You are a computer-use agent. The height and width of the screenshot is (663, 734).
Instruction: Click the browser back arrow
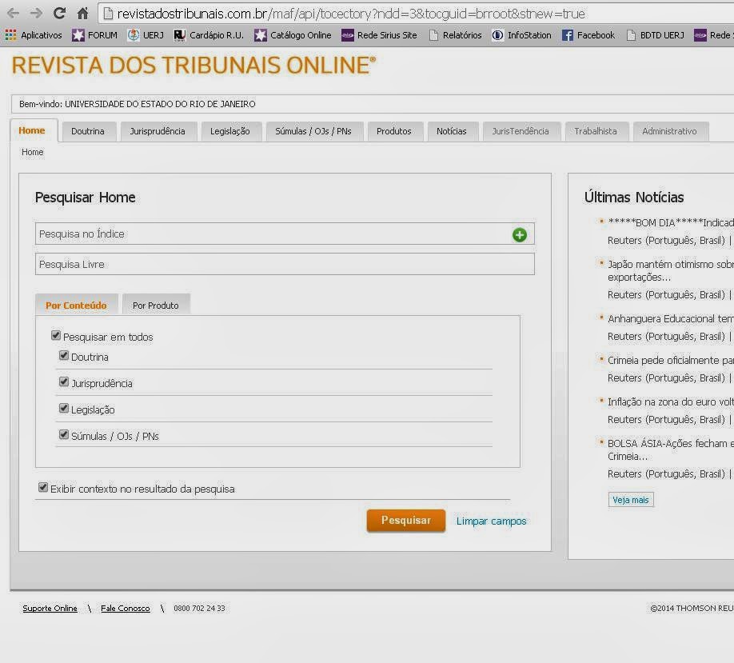13,13
